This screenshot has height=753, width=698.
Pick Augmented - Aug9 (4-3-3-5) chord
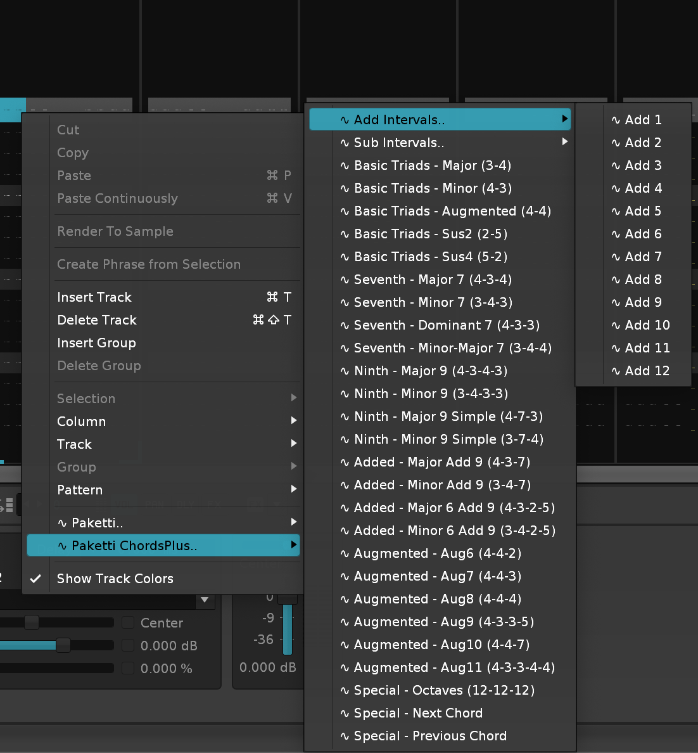443,622
